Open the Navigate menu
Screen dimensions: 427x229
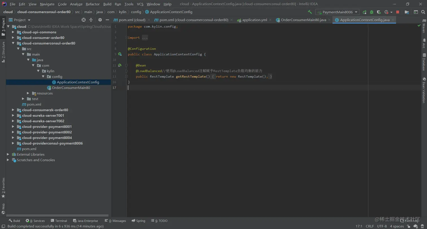[x=47, y=4]
